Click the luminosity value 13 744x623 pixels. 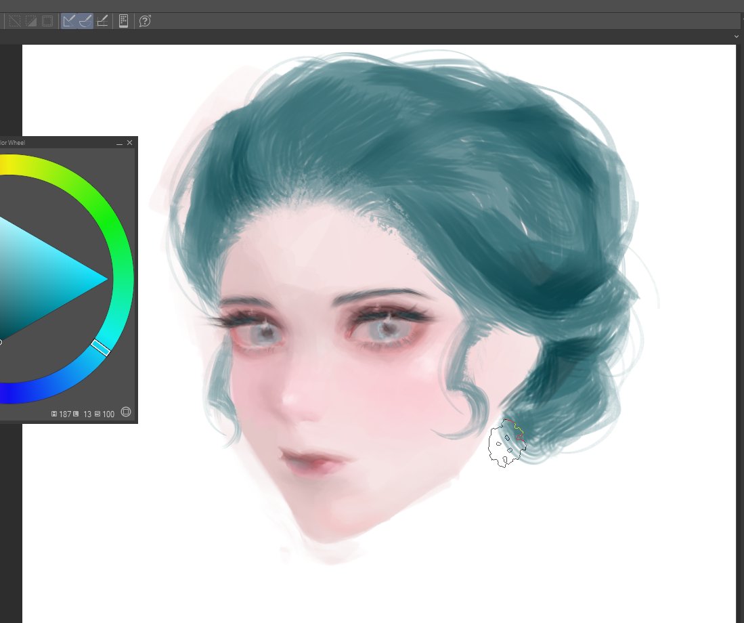[x=87, y=414]
